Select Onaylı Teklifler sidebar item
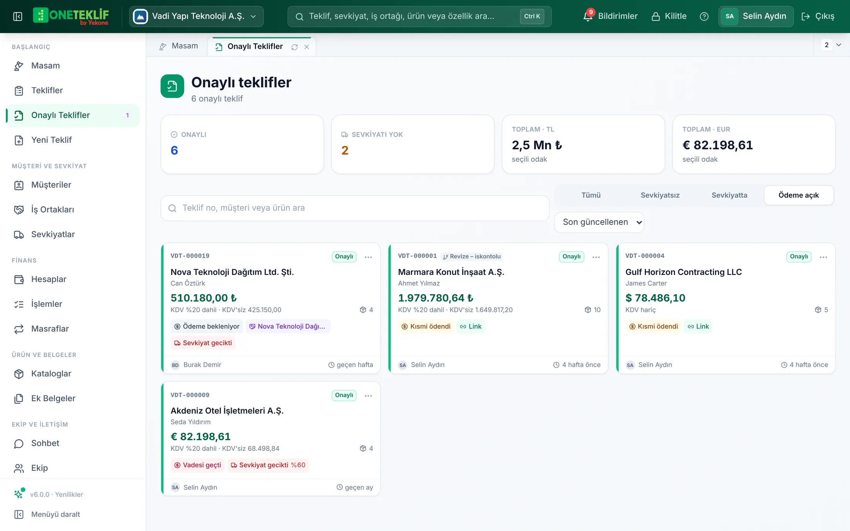Viewport: 850px width, 531px height. click(x=73, y=115)
